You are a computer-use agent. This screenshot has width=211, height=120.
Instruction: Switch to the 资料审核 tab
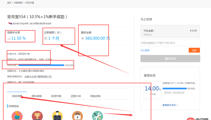click(x=37, y=96)
